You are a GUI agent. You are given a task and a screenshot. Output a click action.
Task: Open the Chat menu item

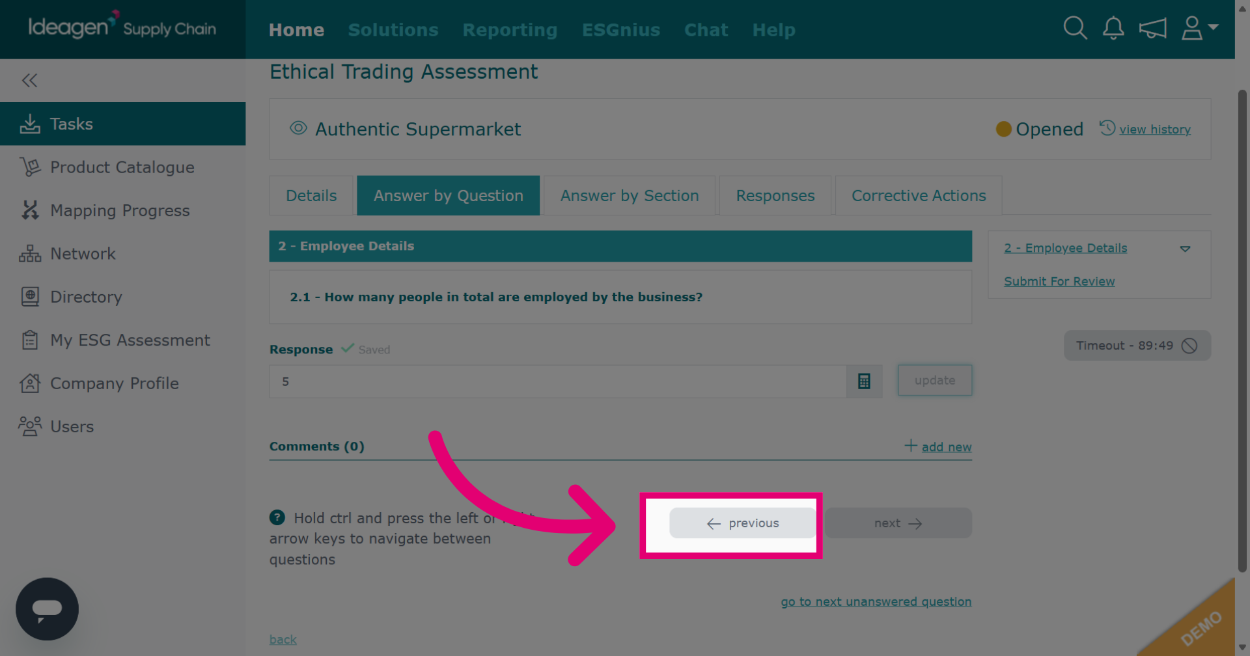706,30
